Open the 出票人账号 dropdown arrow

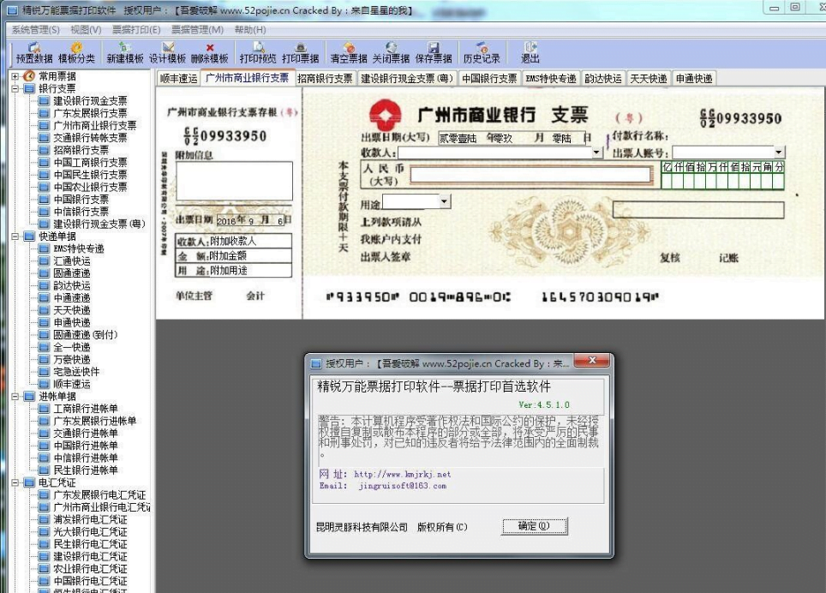coord(779,153)
